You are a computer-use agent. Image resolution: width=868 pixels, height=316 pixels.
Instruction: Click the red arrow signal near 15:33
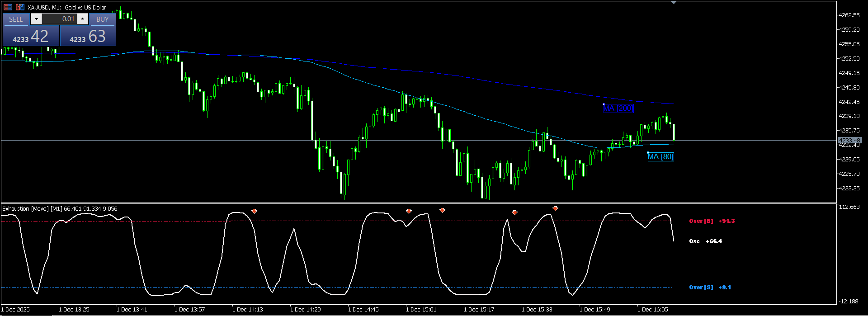point(514,212)
